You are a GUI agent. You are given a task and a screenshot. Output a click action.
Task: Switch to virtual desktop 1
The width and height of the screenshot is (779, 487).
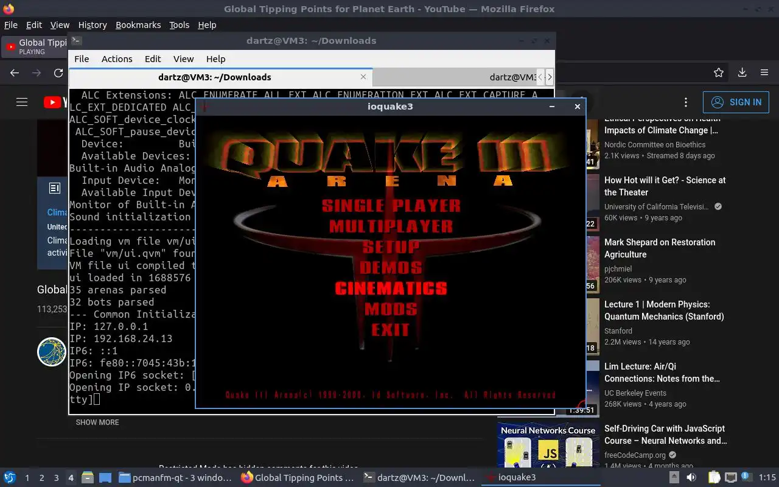(27, 478)
